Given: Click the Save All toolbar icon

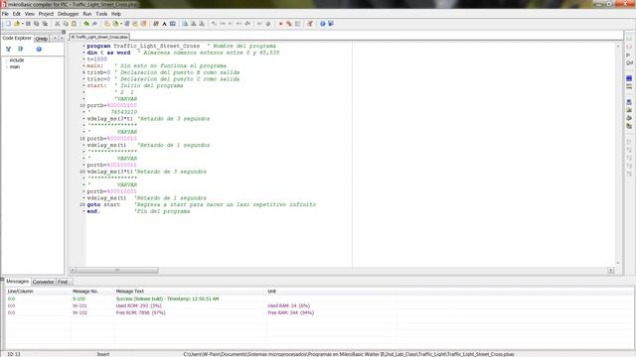Looking at the screenshot, I should pos(36,24).
